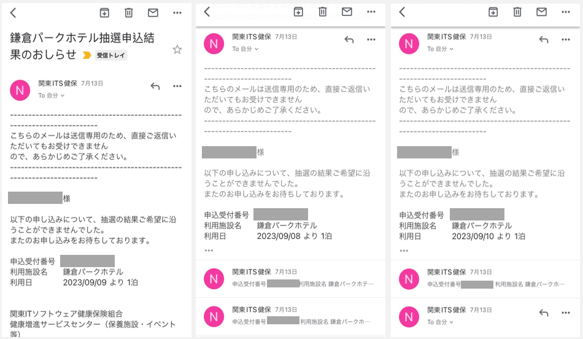Archive the email in the left-most panel
The height and width of the screenshot is (339, 583).
click(105, 12)
